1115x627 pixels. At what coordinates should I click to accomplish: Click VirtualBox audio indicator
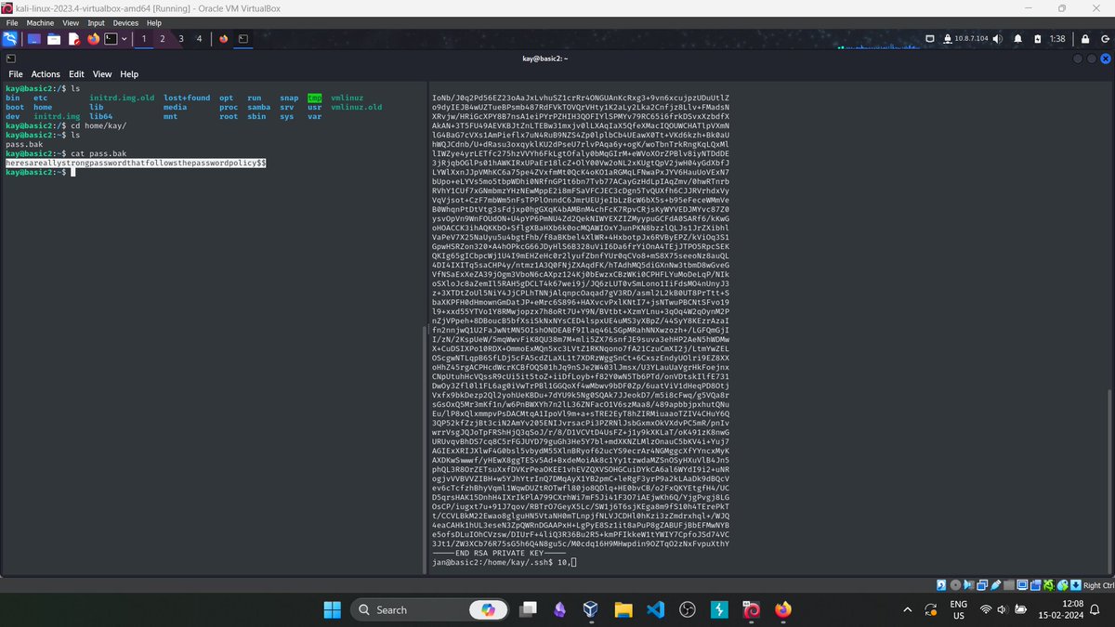pos(968,584)
